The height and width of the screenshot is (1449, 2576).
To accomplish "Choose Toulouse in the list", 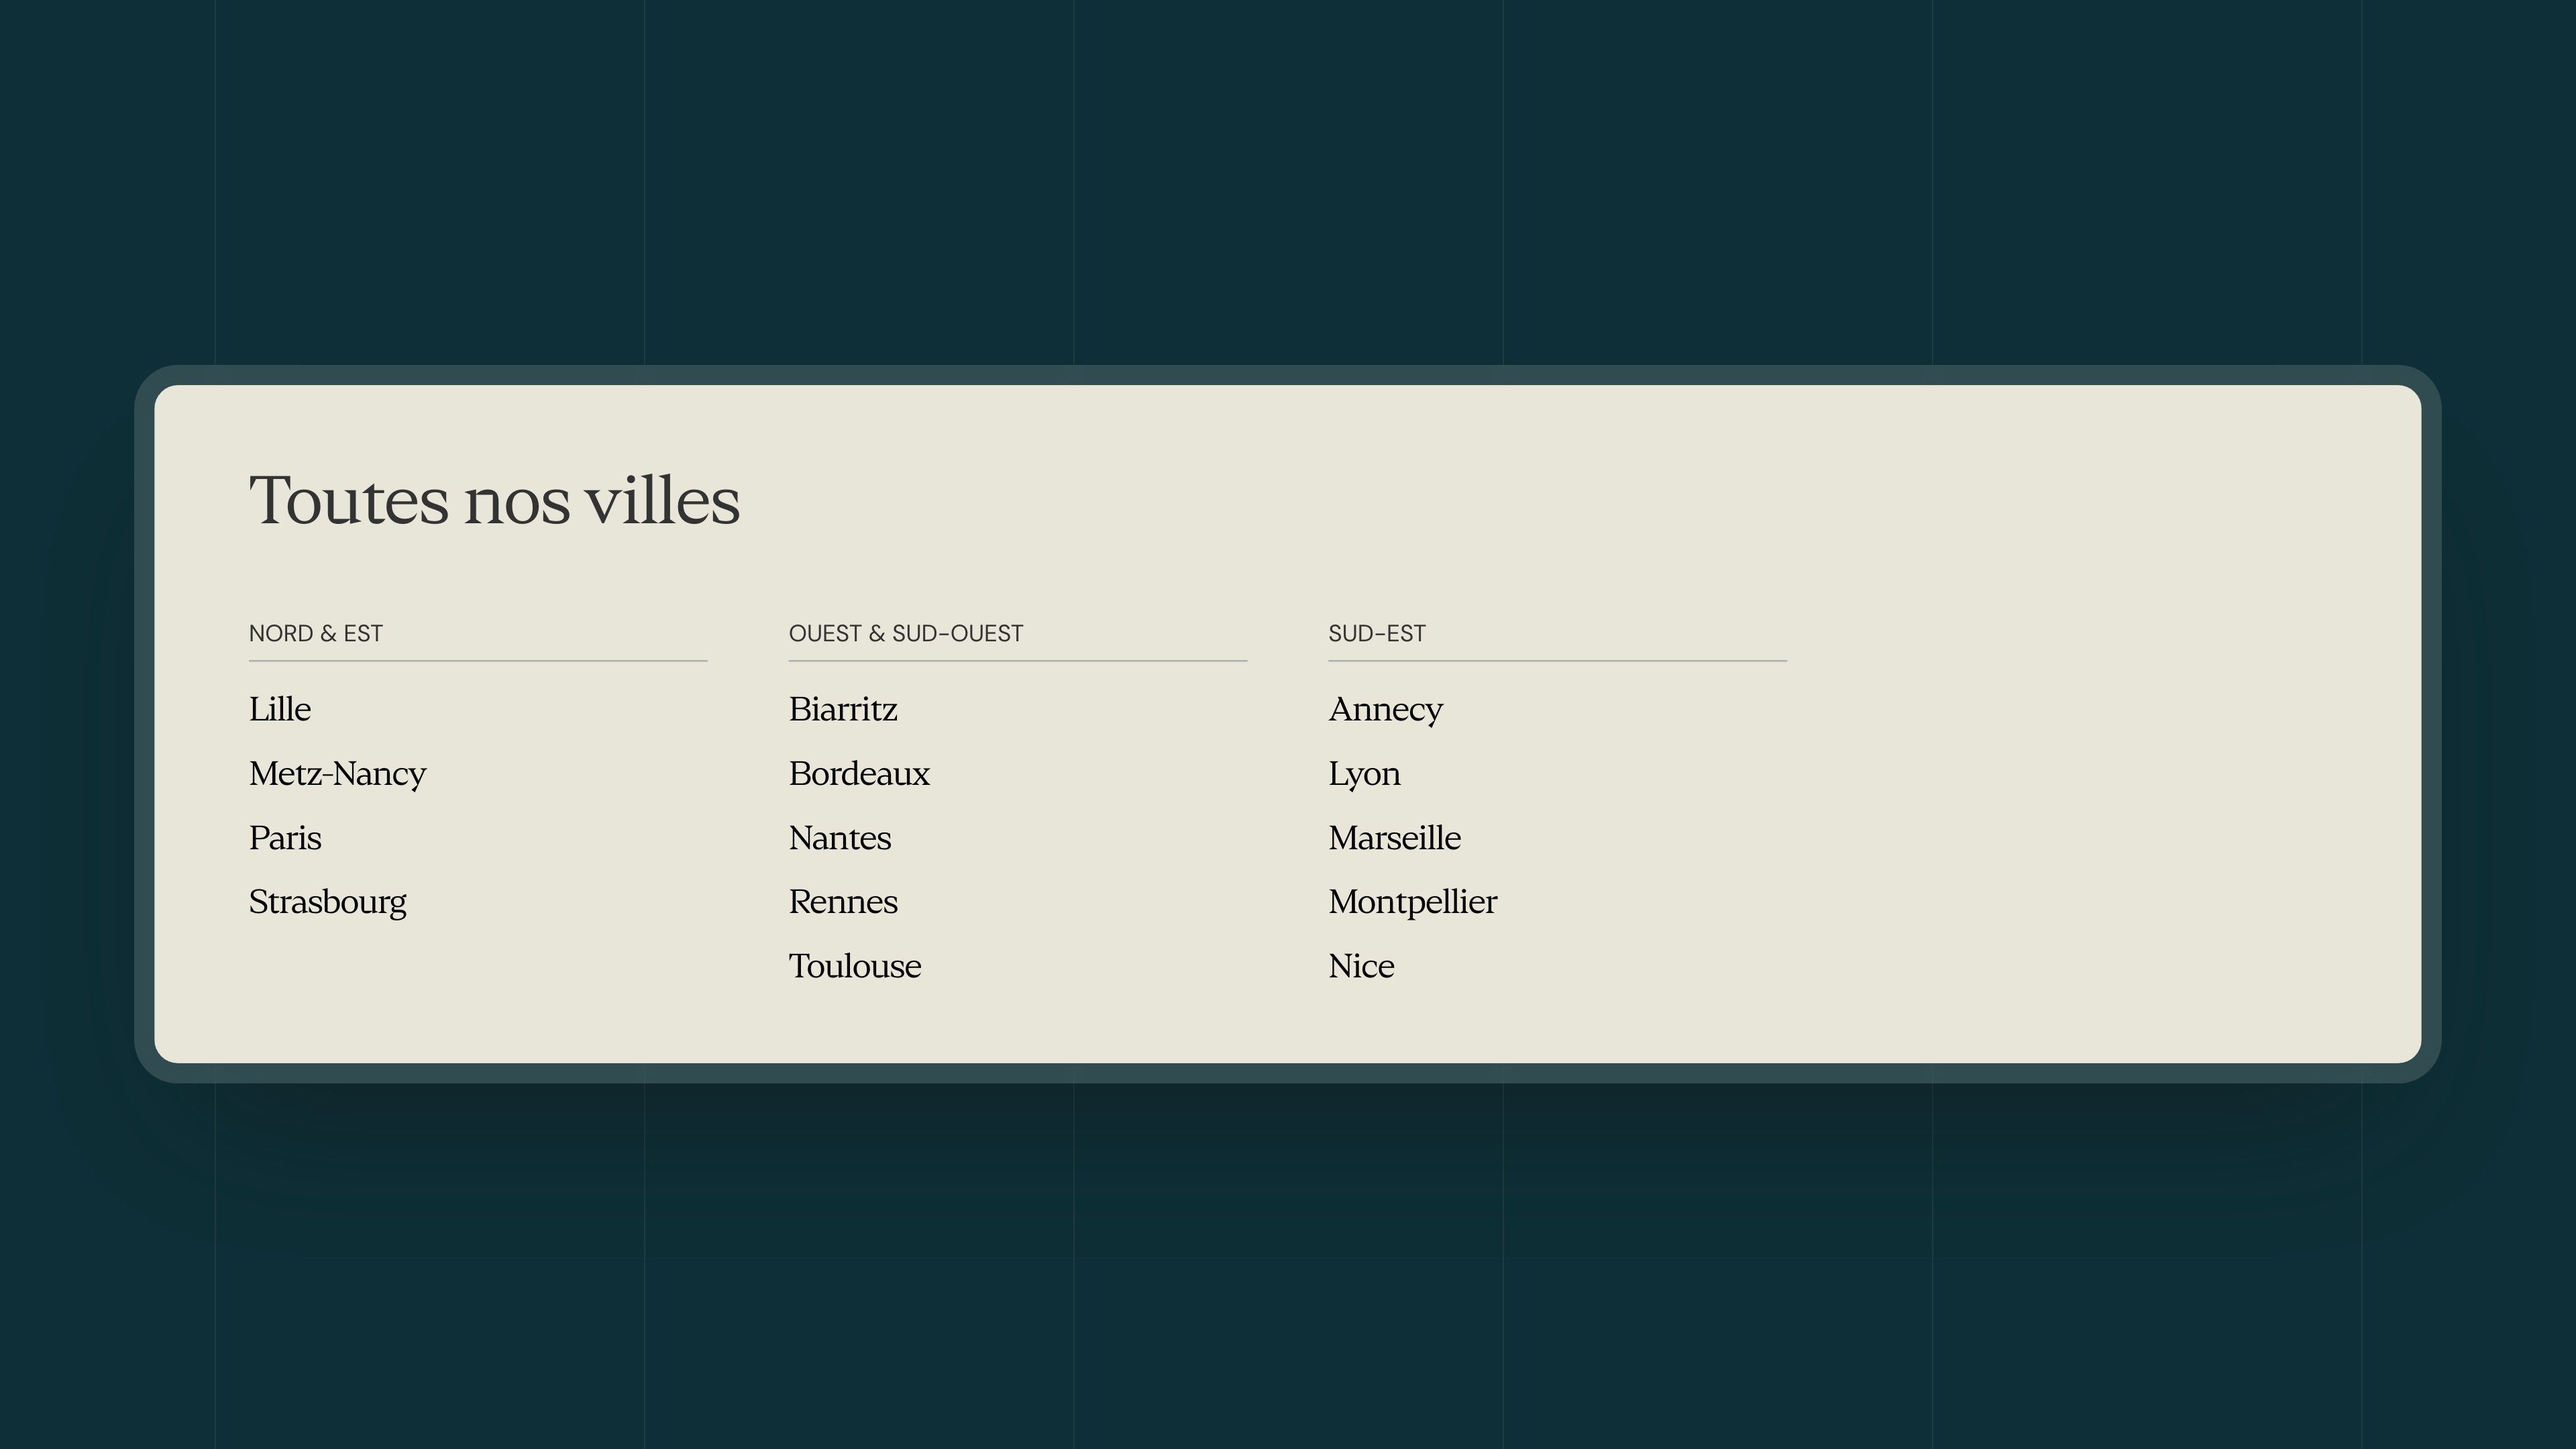I will tap(855, 966).
